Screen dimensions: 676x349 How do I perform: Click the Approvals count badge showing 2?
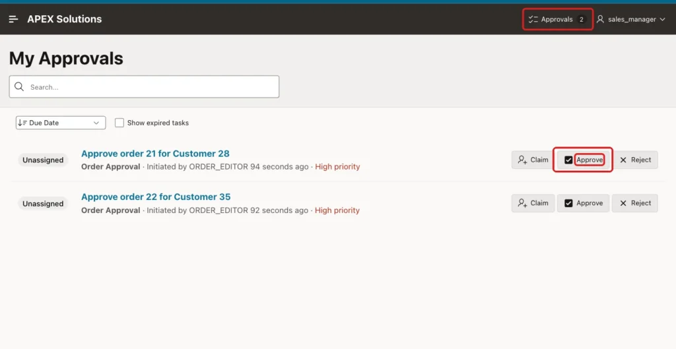point(581,19)
